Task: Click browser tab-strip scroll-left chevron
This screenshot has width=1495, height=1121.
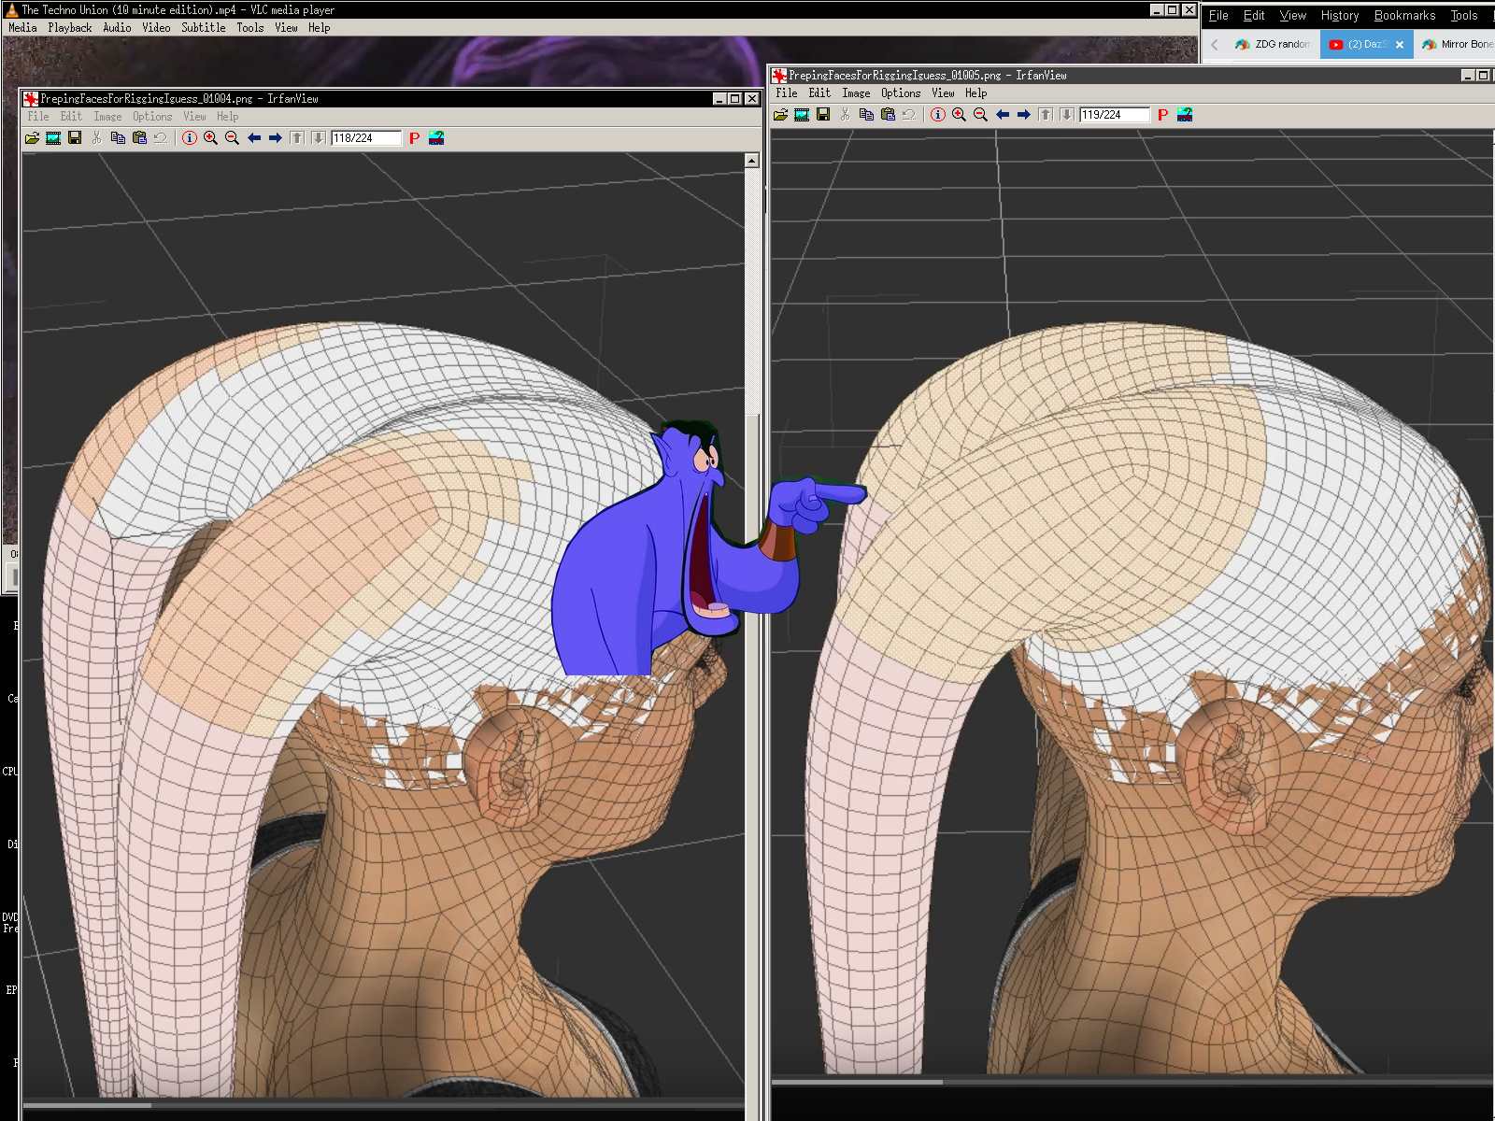Action: pyautogui.click(x=1215, y=45)
